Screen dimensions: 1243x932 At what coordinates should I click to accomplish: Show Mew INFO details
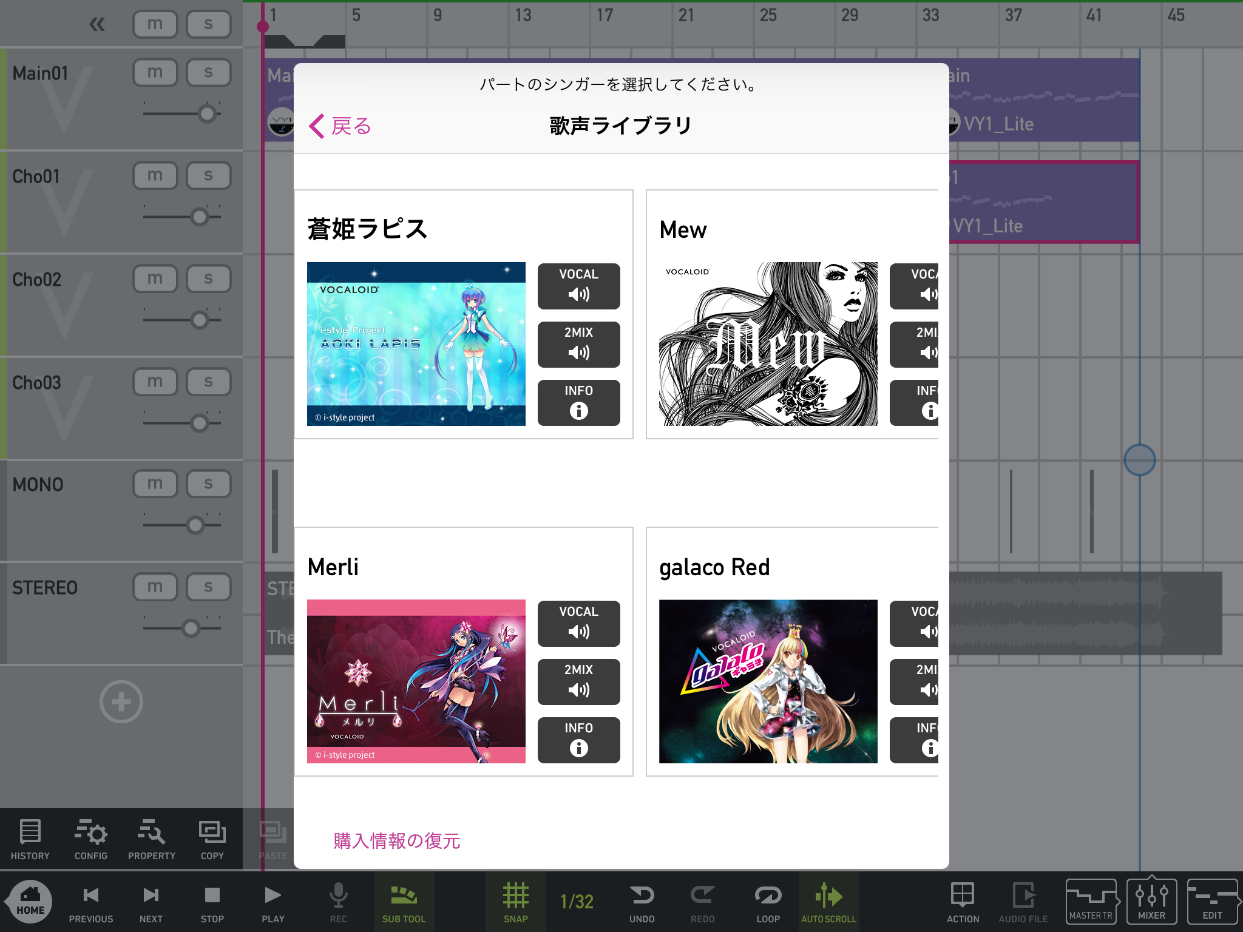[x=914, y=403]
